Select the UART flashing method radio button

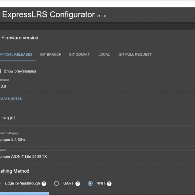pyautogui.click(x=57, y=184)
